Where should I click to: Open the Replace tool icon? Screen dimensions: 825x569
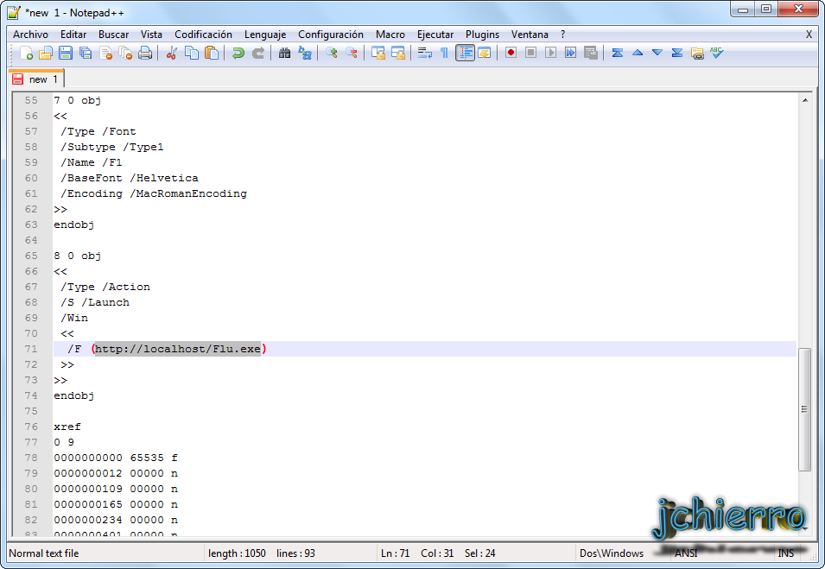coord(305,54)
